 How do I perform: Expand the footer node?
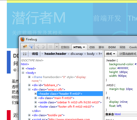[x=35, y=106]
